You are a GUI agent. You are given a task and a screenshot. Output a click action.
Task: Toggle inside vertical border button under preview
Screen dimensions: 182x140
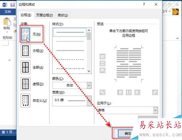click(129, 92)
